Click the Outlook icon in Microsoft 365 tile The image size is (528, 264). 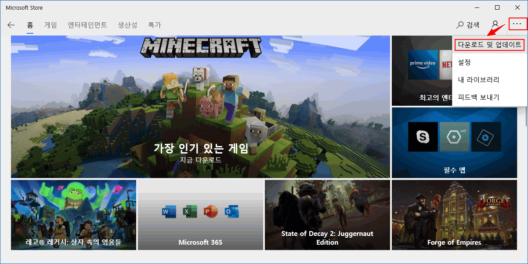(231, 211)
